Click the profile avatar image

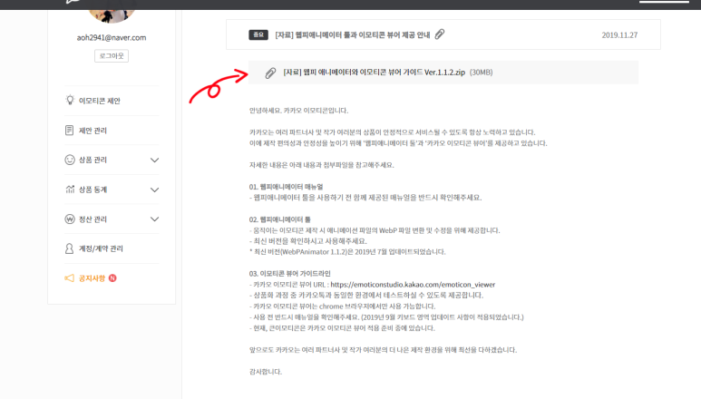(x=112, y=15)
